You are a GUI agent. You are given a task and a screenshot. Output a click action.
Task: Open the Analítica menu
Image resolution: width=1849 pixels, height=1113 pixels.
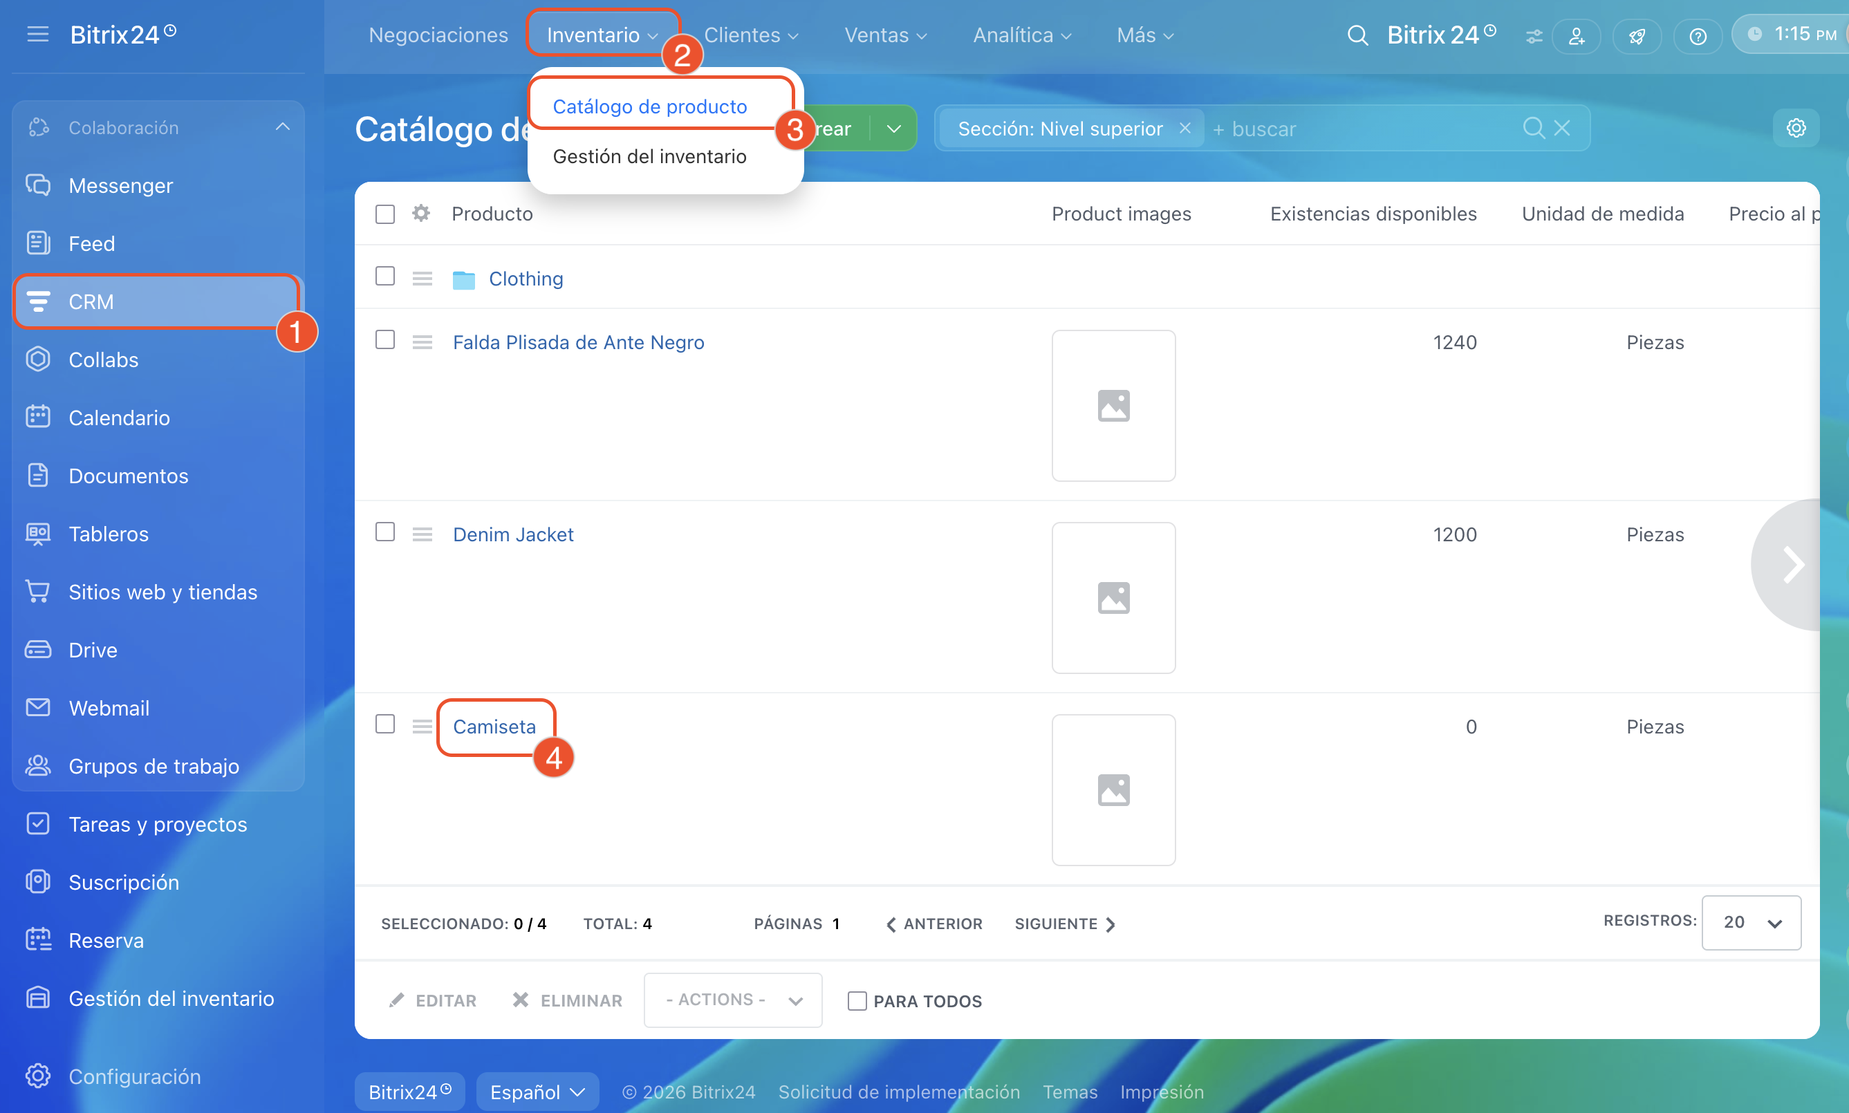coord(1021,35)
